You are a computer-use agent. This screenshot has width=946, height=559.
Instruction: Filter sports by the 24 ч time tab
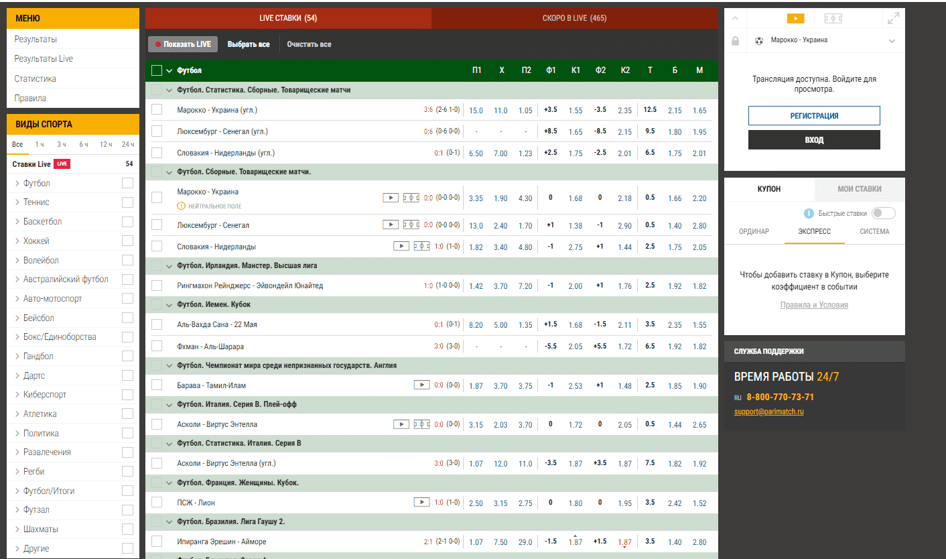[128, 145]
